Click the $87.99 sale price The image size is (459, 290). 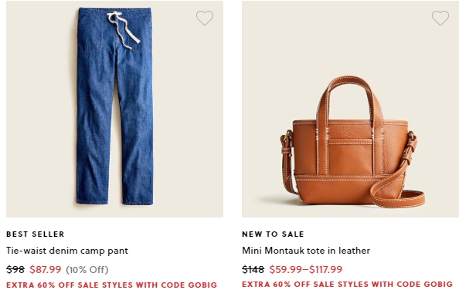pos(46,269)
